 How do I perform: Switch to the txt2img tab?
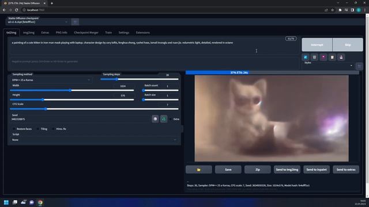12,33
